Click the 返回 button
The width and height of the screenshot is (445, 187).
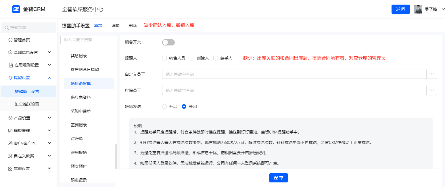pyautogui.click(x=400, y=9)
